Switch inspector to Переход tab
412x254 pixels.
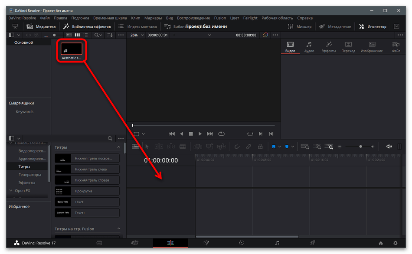[348, 47]
